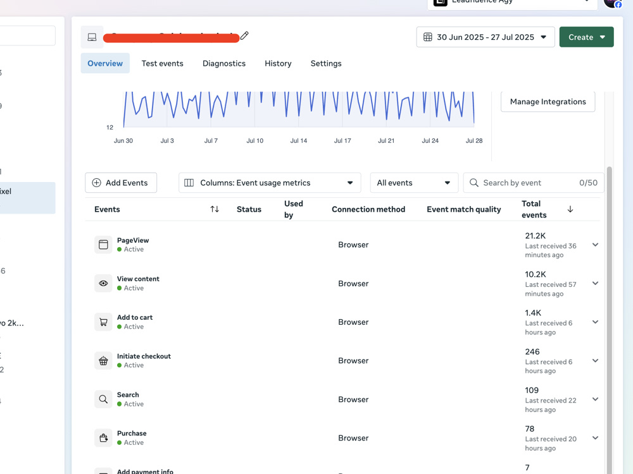Expand the Initiate checkout row chevron
Image resolution: width=633 pixels, height=474 pixels.
click(x=595, y=361)
